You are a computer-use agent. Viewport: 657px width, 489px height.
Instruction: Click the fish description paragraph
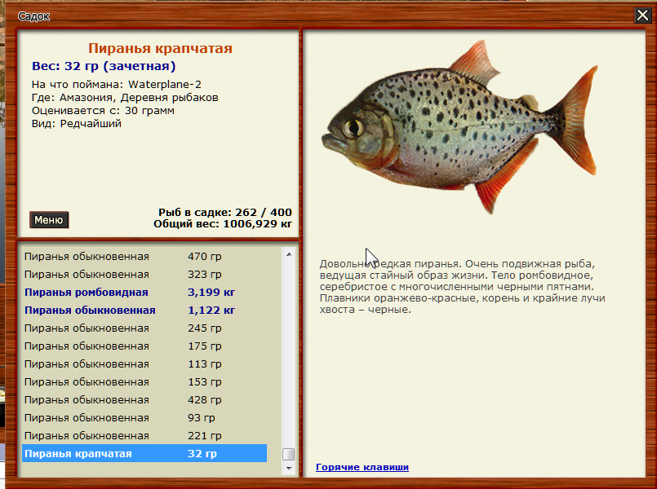click(463, 287)
